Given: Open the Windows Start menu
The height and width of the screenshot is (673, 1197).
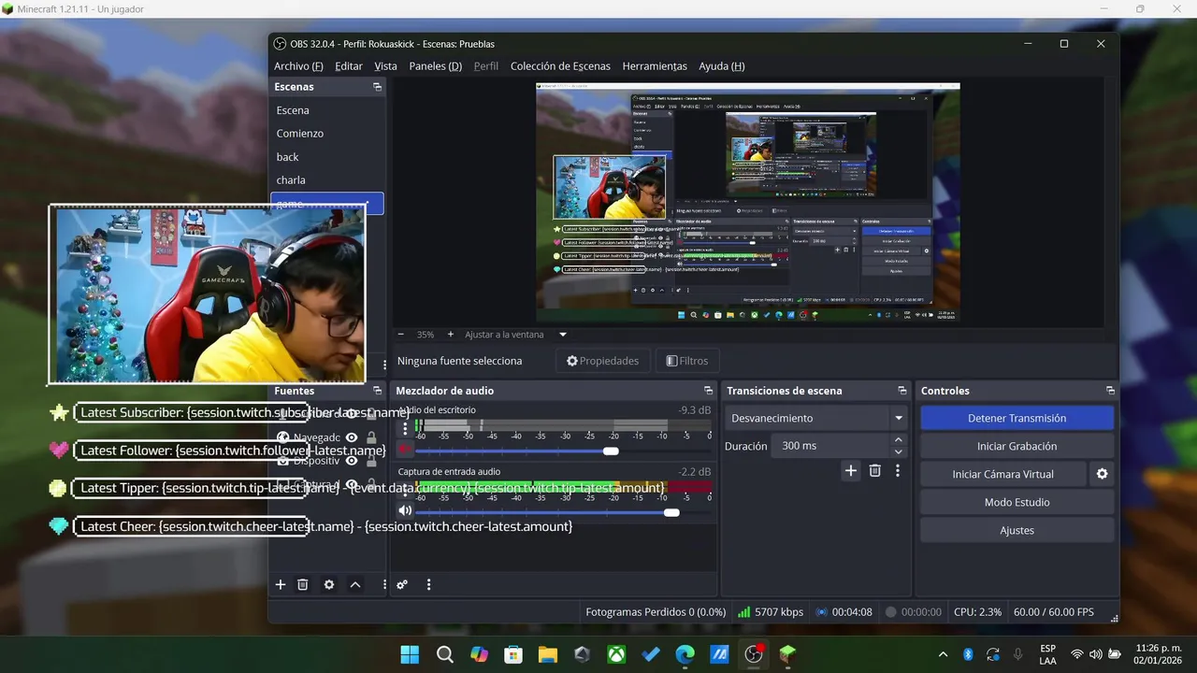Looking at the screenshot, I should 410,654.
